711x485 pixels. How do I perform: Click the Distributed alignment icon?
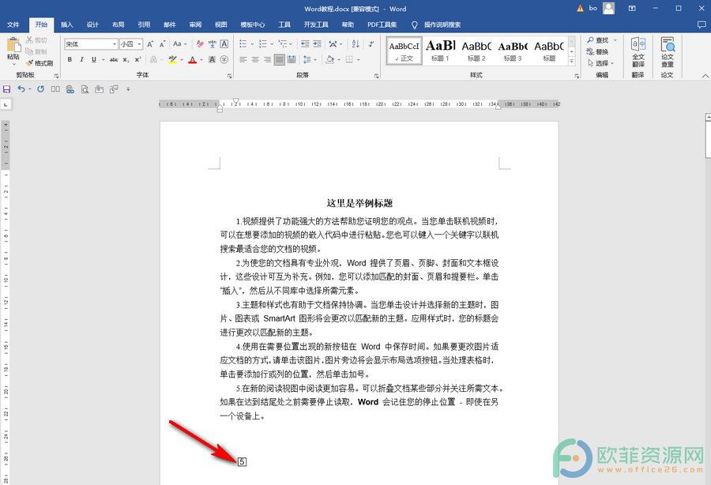[x=292, y=59]
